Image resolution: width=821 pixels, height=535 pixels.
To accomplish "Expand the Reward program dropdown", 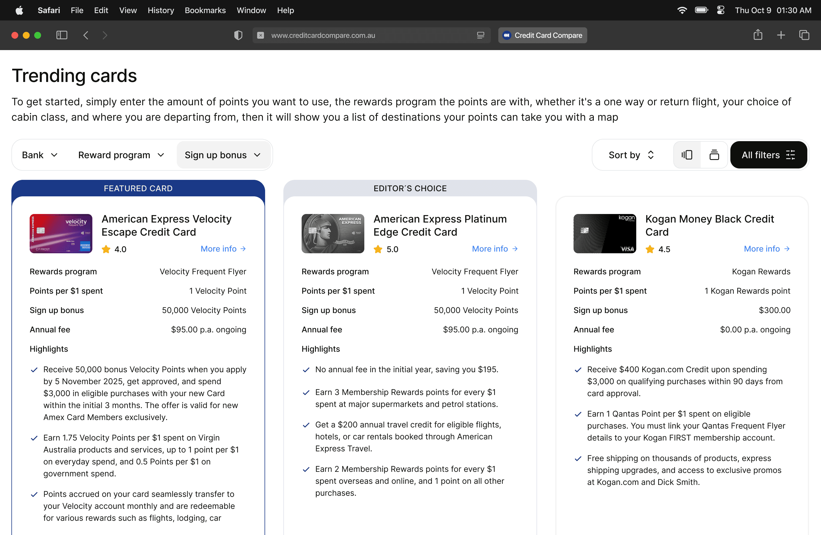I will click(121, 155).
